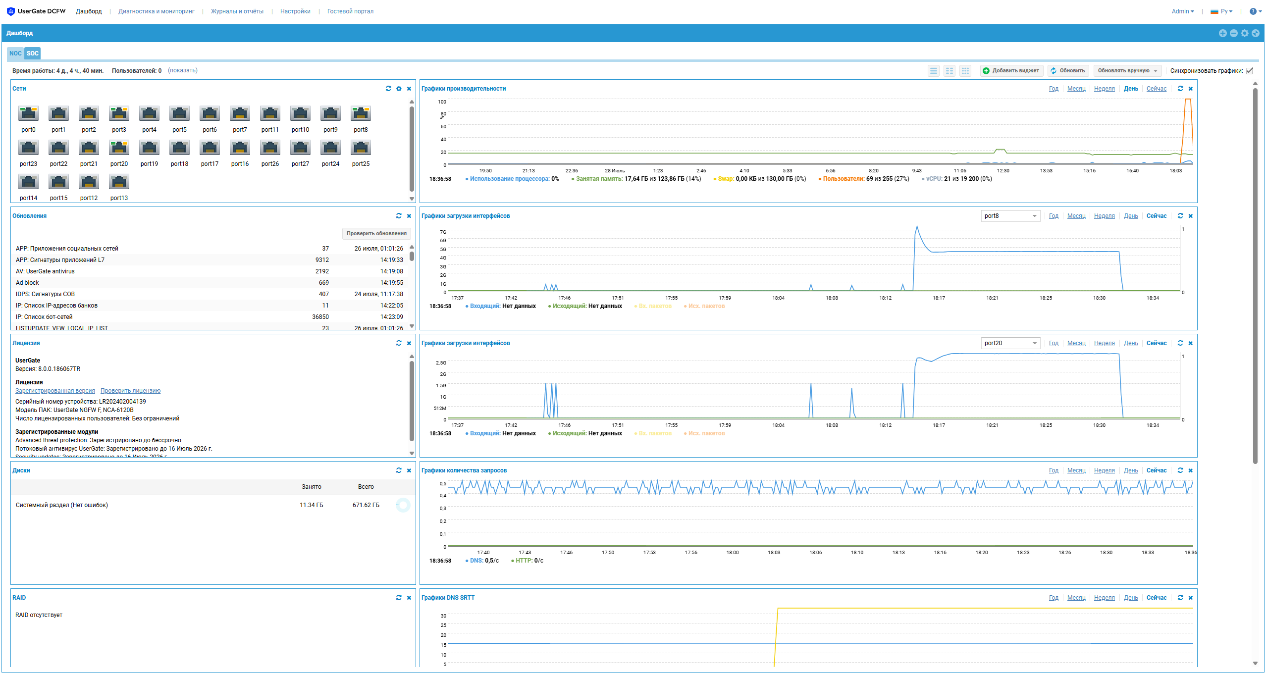This screenshot has height=674, width=1266.
Task: Click the Проверить лицензию link
Action: [130, 391]
